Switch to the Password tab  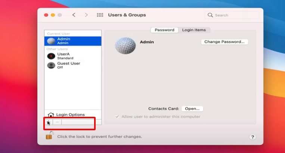pos(164,30)
